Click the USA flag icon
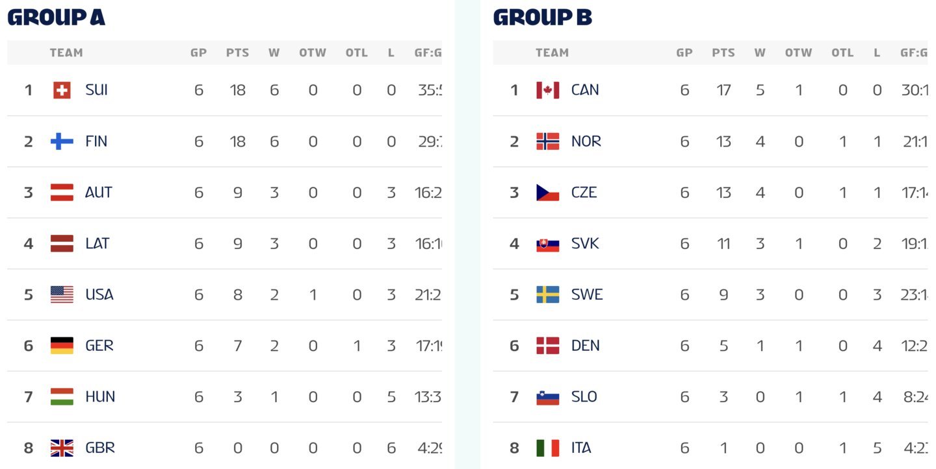 pyautogui.click(x=62, y=295)
